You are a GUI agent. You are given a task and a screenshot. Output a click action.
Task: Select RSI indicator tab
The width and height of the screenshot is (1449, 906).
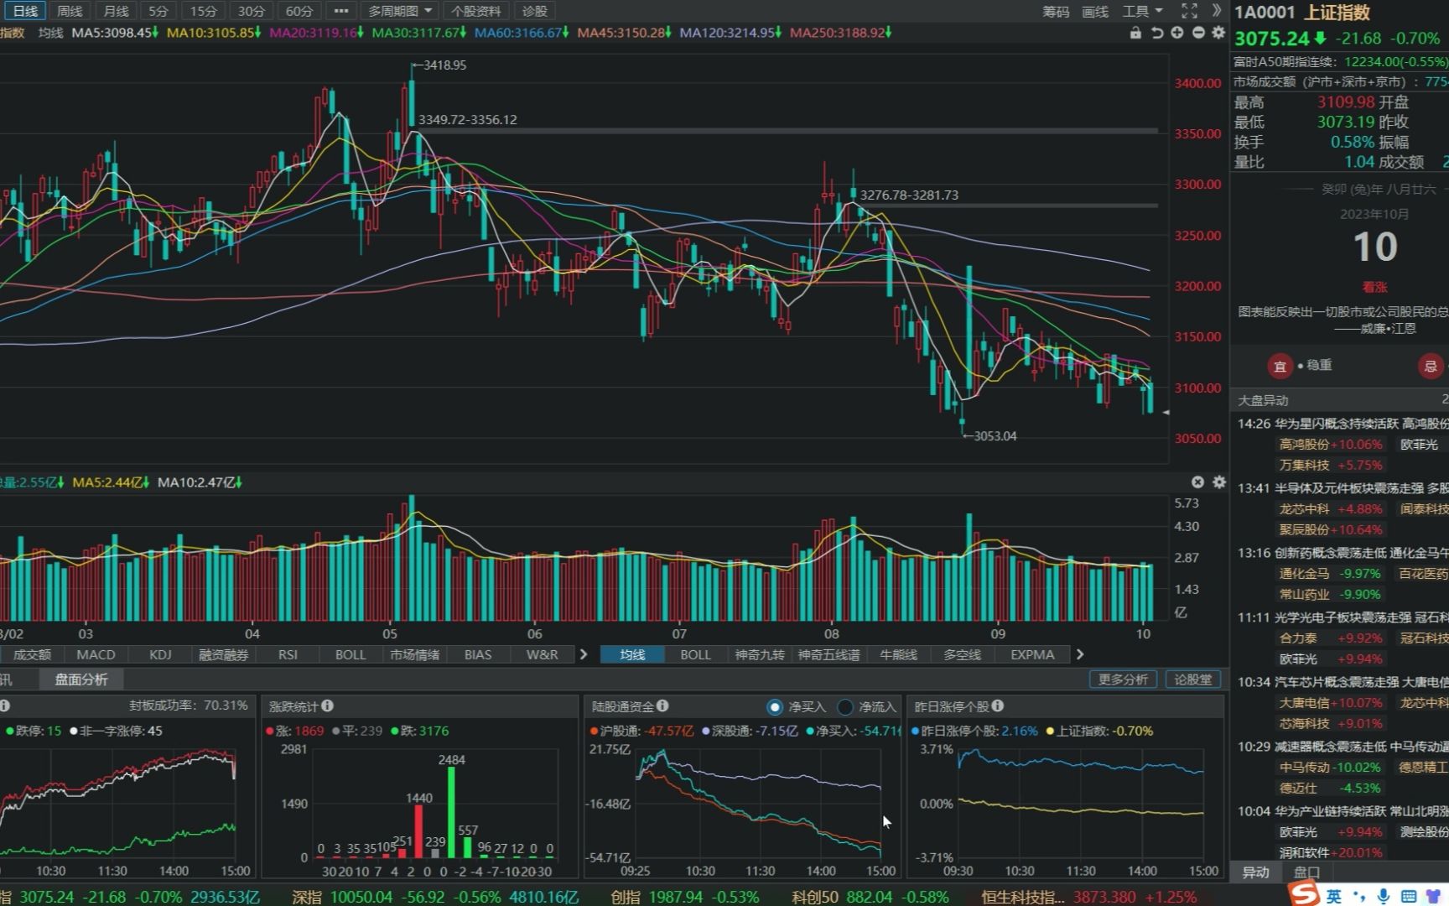(288, 654)
